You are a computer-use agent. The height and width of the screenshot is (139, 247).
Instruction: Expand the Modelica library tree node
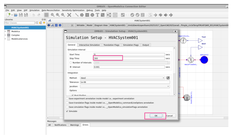(5, 31)
